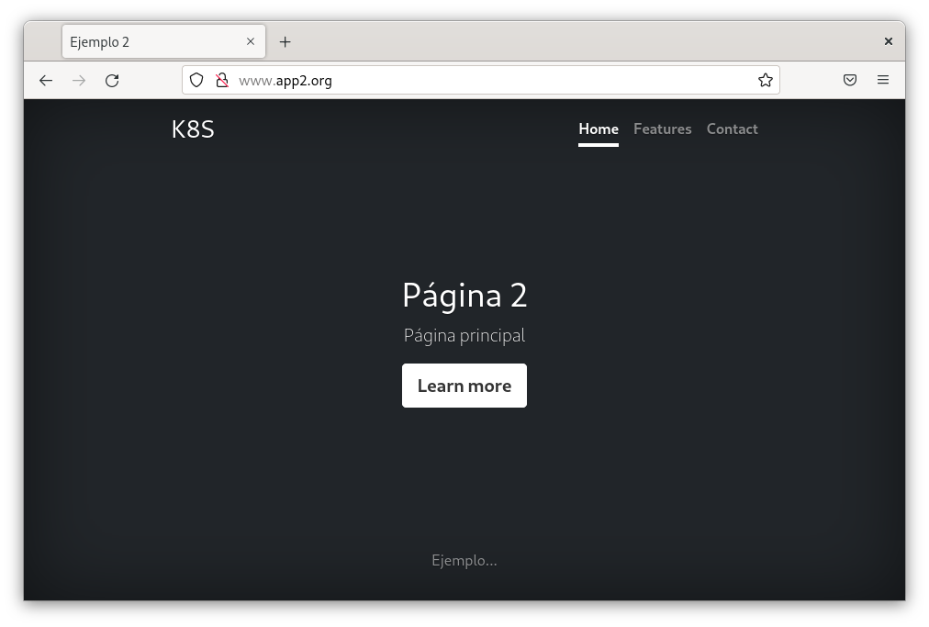
Task: Open the Features nav link
Action: click(x=662, y=129)
